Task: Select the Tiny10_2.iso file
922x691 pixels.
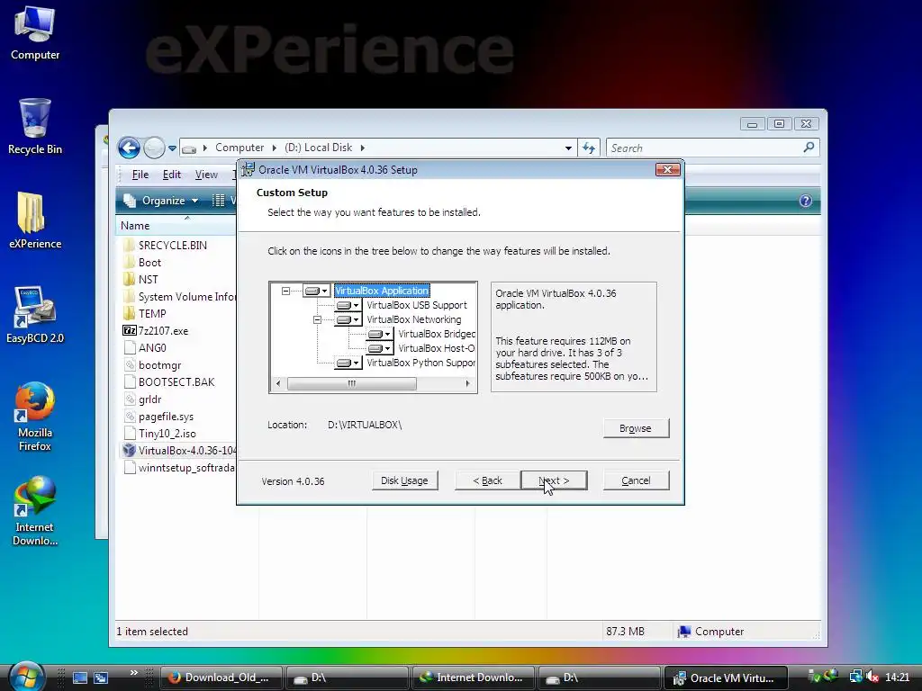Action: (x=167, y=434)
